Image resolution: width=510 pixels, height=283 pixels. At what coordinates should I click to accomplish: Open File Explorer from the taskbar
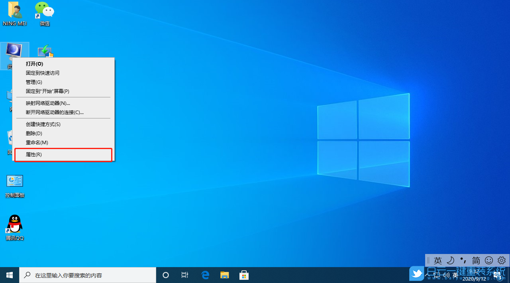[x=224, y=275]
